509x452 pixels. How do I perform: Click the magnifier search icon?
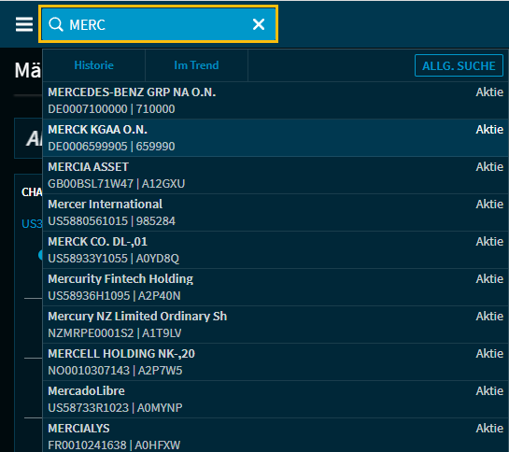coord(56,24)
